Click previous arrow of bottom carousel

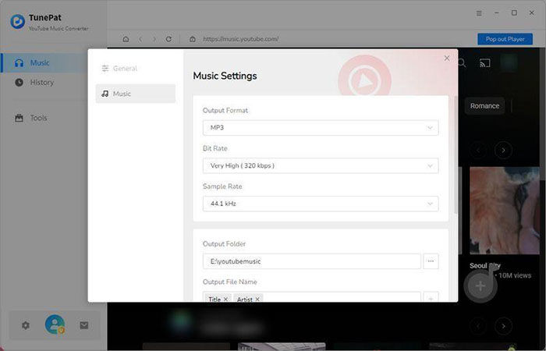coord(478,326)
